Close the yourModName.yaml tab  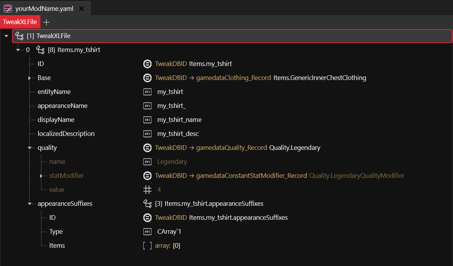click(81, 8)
